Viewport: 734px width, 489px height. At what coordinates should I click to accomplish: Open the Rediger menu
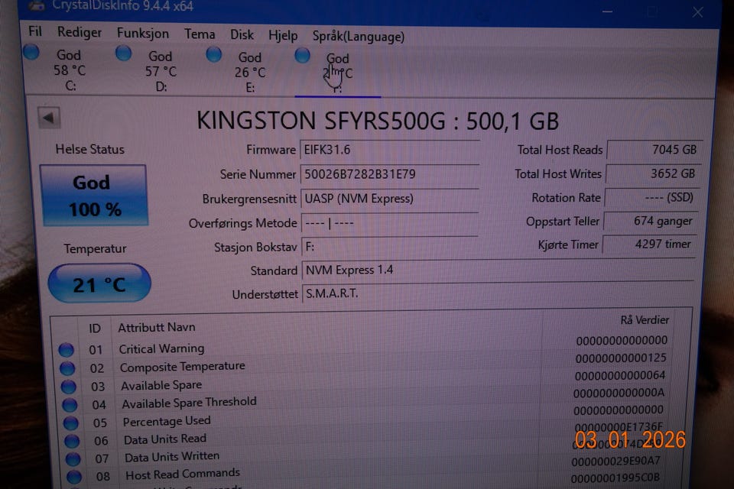coord(79,32)
